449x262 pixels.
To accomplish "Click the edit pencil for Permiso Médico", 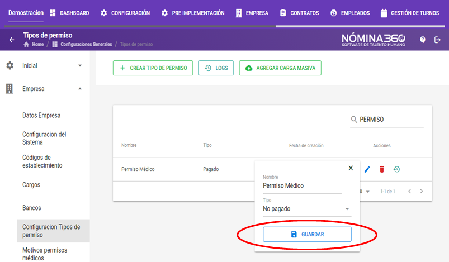I will [x=367, y=169].
